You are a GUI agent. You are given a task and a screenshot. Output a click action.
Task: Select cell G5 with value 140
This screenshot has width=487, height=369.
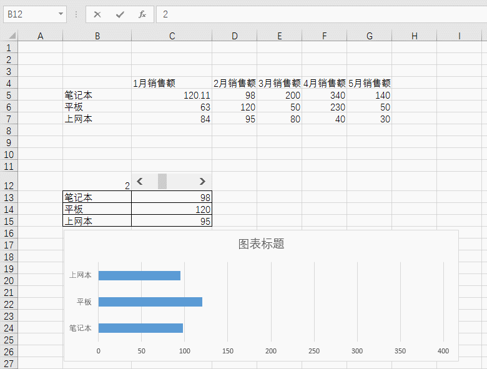[369, 95]
